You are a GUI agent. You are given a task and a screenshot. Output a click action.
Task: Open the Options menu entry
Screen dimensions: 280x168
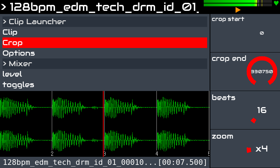coord(105,53)
